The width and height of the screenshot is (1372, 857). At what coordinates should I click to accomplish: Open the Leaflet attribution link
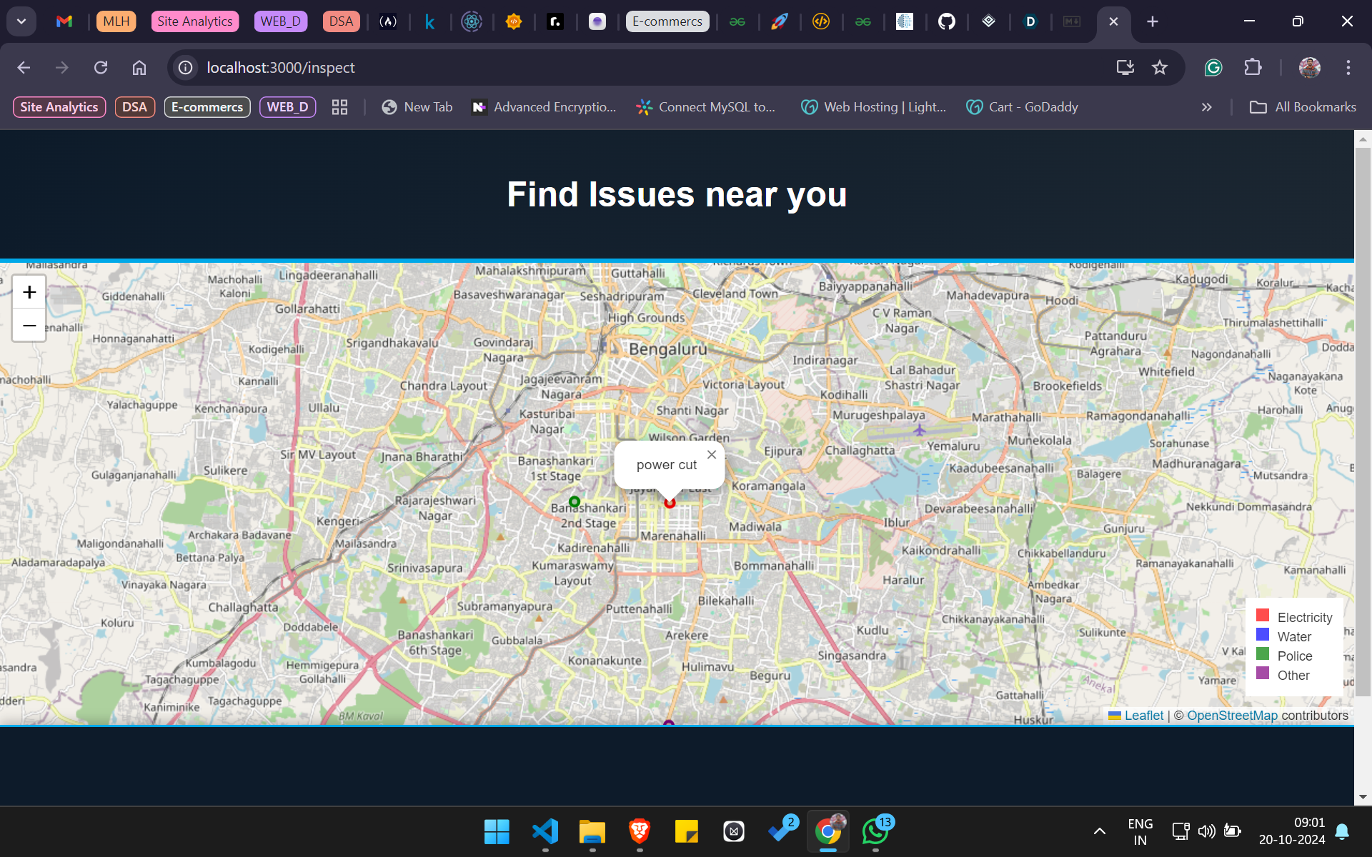click(1143, 716)
